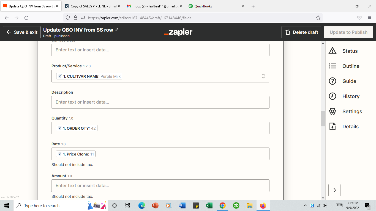
Task: Open Firefox hamburger menu
Action: click(369, 18)
